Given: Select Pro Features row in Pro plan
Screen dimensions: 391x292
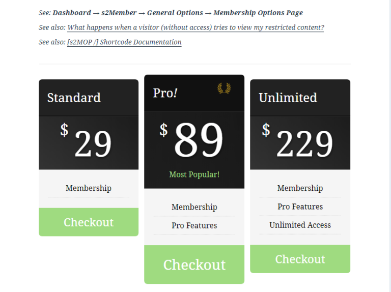Looking at the screenshot, I should (194, 225).
